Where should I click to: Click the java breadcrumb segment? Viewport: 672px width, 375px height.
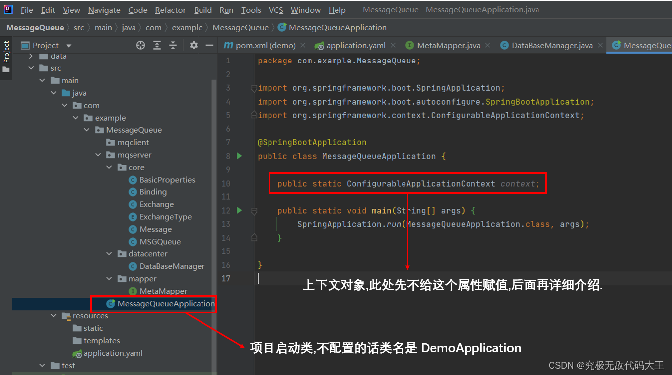tap(129, 28)
